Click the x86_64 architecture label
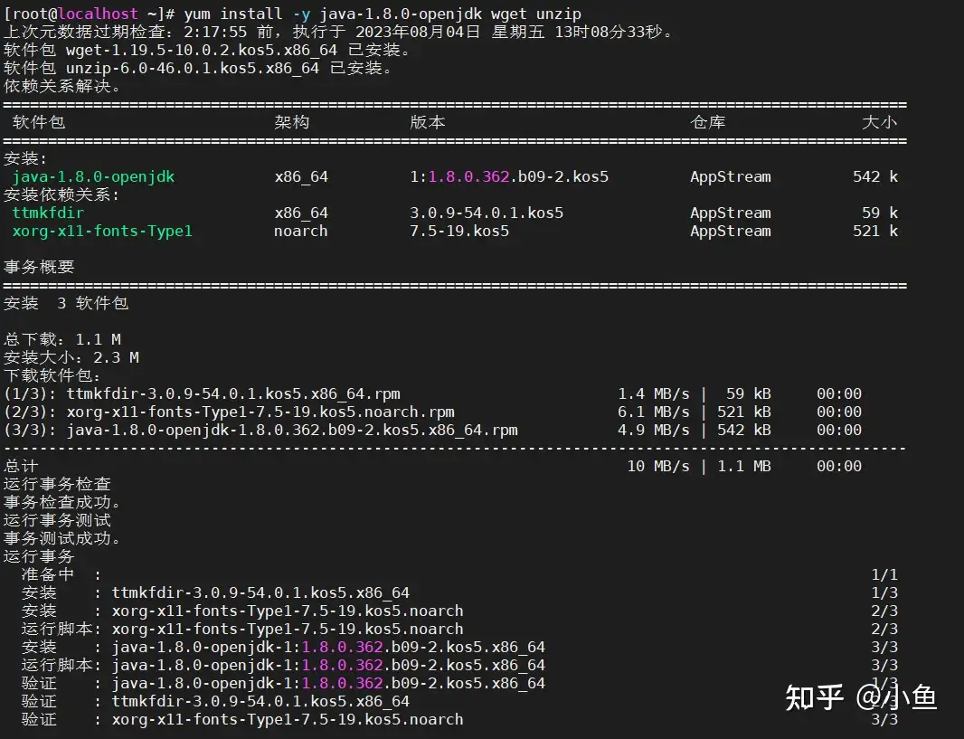The height and width of the screenshot is (739, 964). tap(300, 176)
